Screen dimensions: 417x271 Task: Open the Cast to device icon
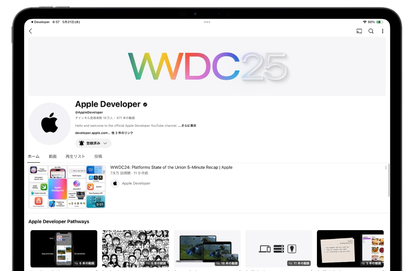pos(359,31)
